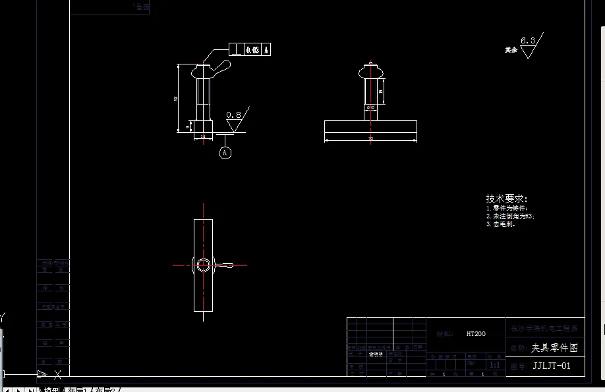The image size is (605, 392).
Task: Select the 图号: label in title block
Action: point(519,366)
